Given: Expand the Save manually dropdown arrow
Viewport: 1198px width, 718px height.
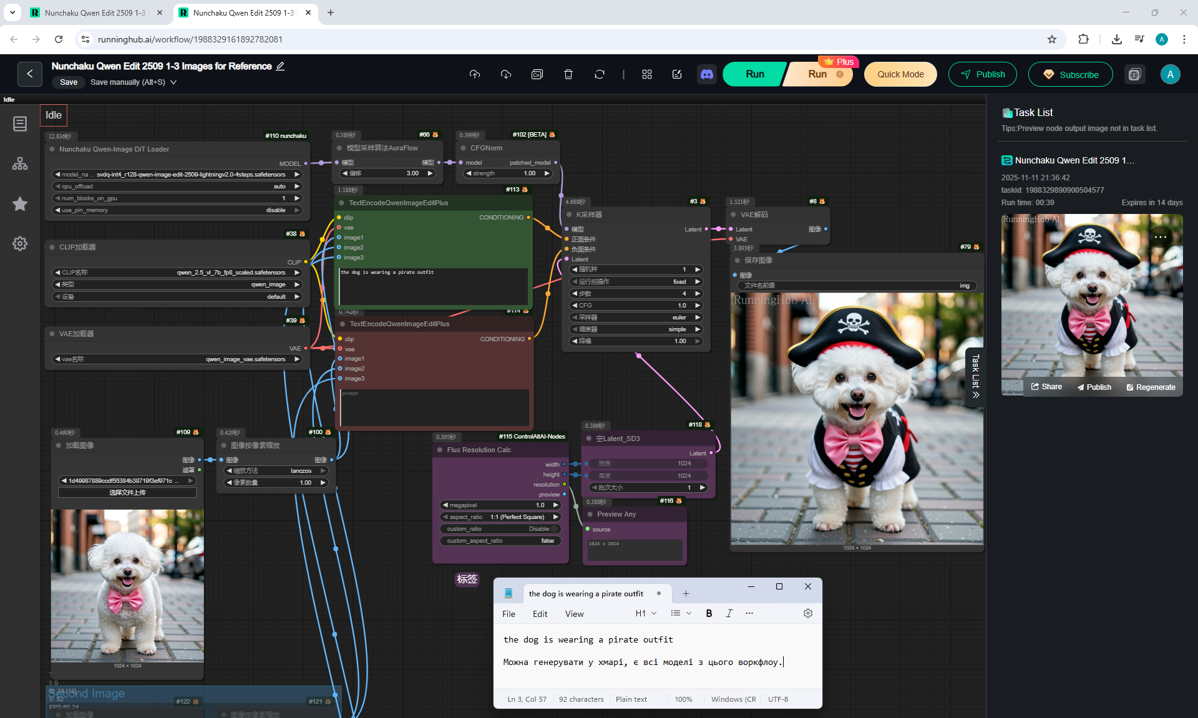Looking at the screenshot, I should pos(173,82).
